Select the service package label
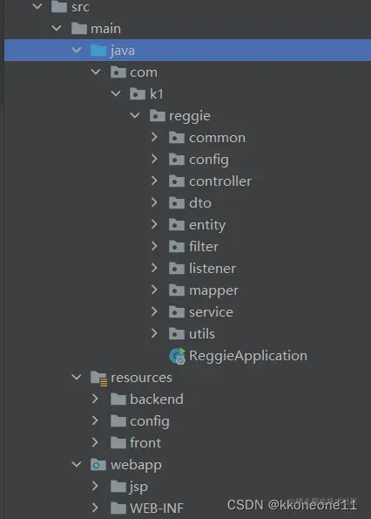 pyautogui.click(x=211, y=312)
